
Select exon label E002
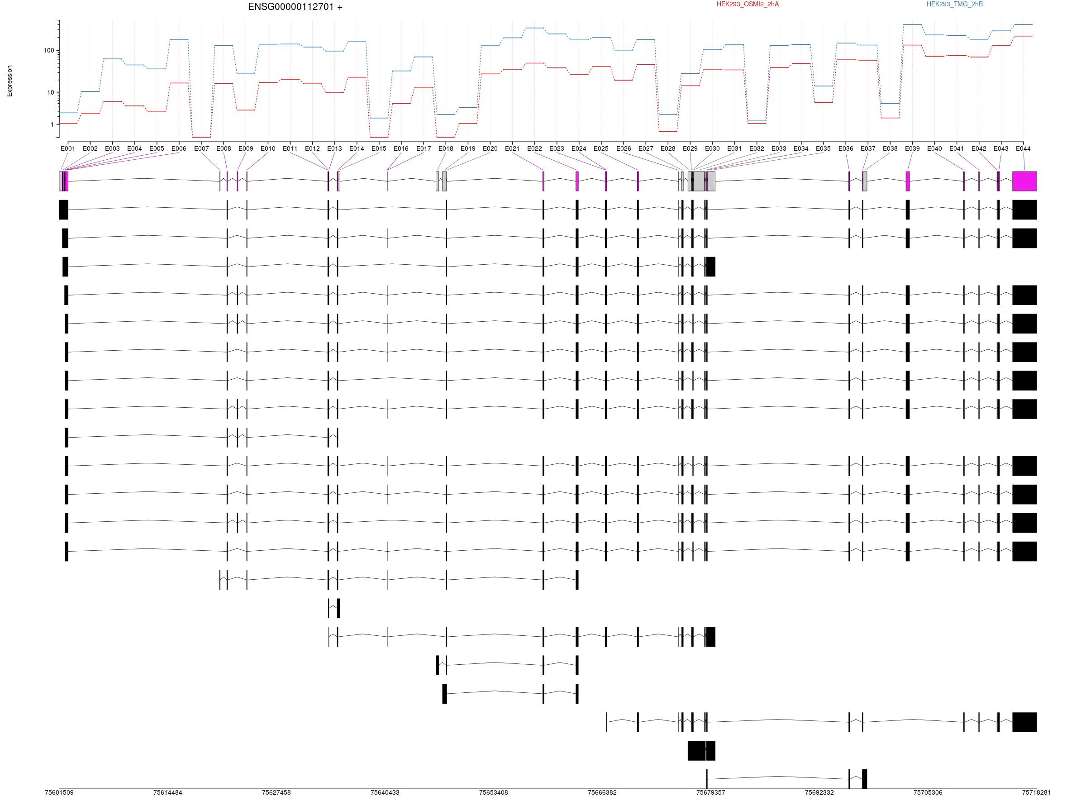point(90,149)
